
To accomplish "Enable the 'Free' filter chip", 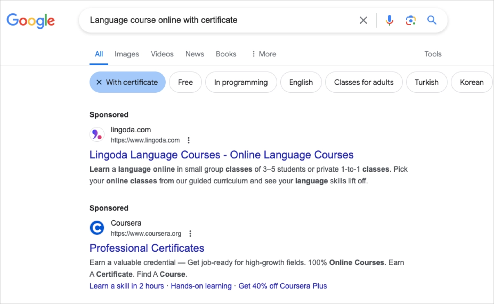I will point(185,82).
